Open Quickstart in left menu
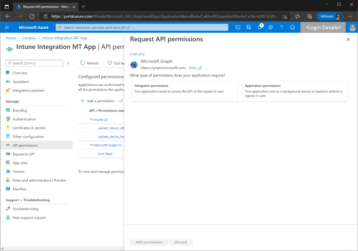Screen dimensions: 358x251 [x=21, y=82]
